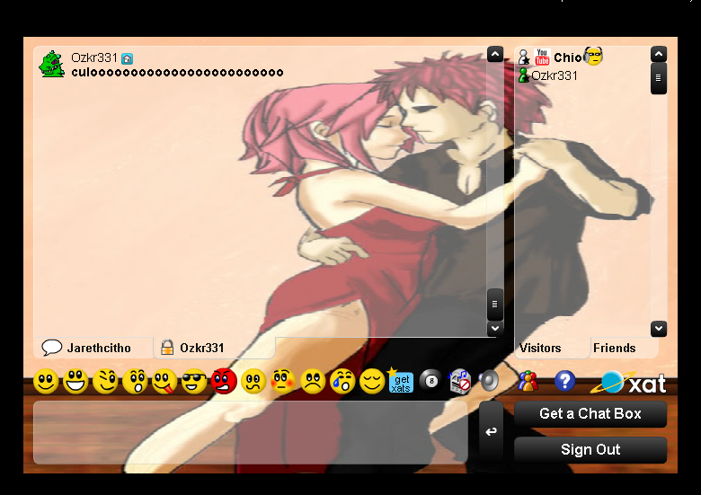Insert the content closed-eyes emoticon
701x495 pixels.
tap(372, 382)
